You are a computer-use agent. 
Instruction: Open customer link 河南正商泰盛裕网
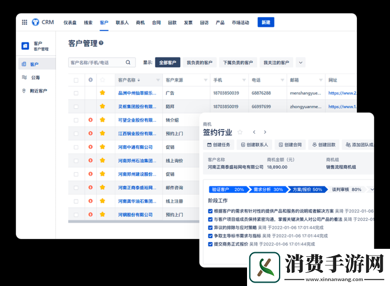(137, 188)
